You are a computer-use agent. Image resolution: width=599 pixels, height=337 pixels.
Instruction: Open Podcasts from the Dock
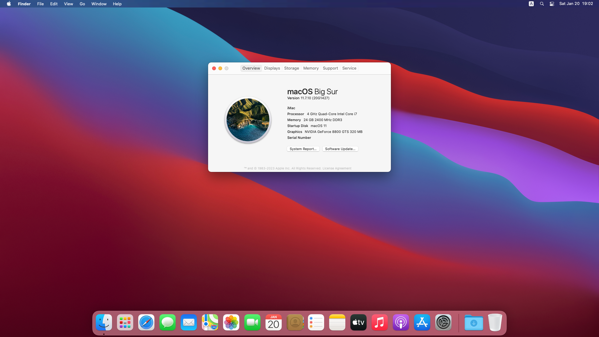click(x=401, y=322)
